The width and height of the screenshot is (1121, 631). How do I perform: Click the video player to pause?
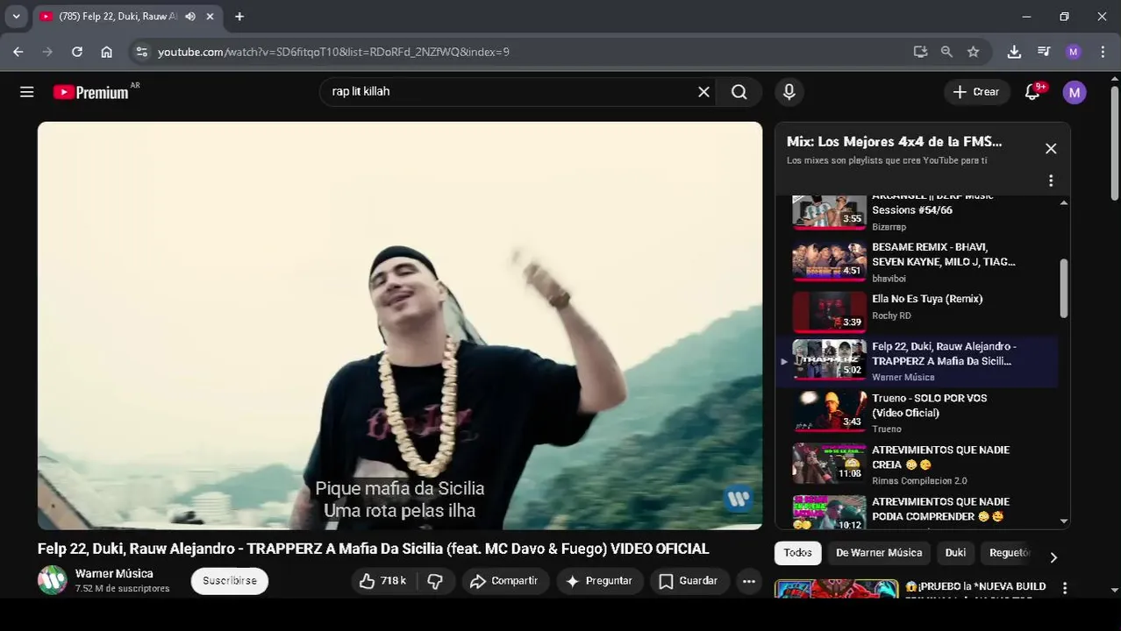[x=400, y=325]
